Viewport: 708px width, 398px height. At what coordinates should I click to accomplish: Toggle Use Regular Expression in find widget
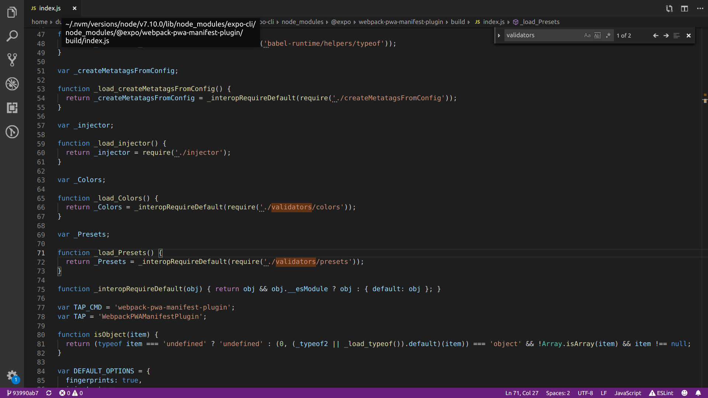point(608,35)
